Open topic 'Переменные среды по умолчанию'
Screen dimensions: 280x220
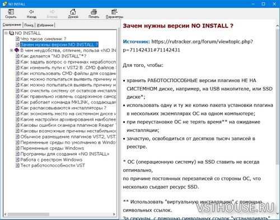click(68, 142)
